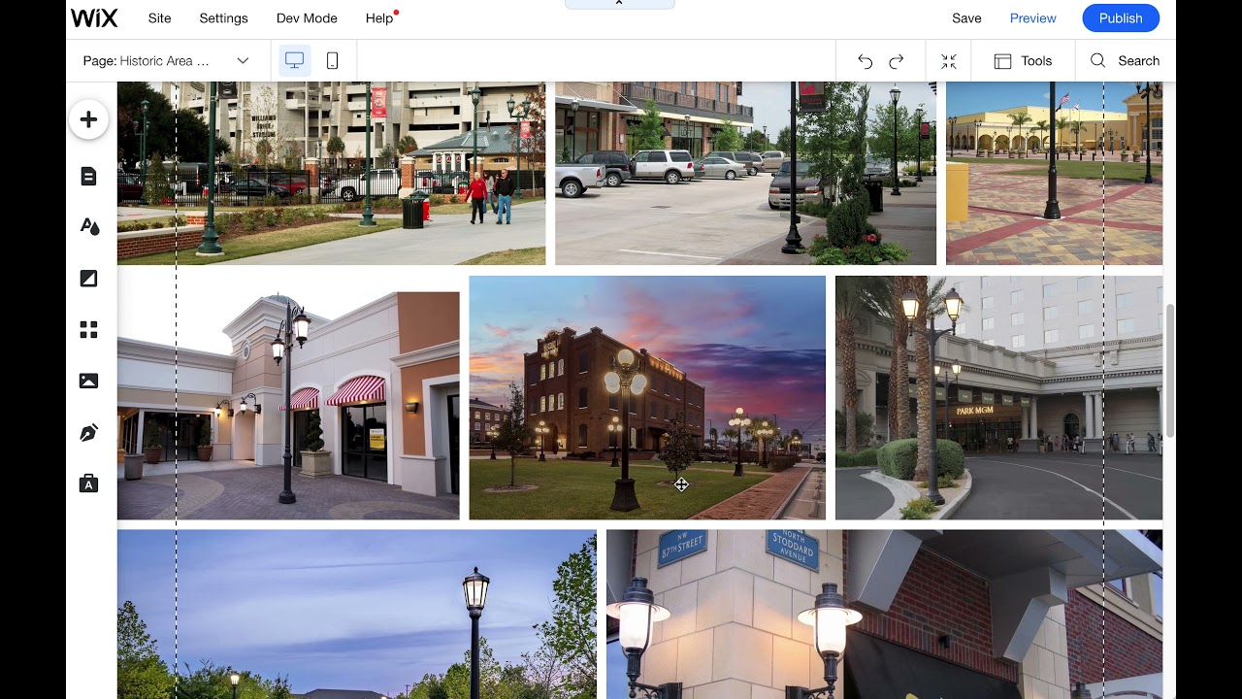
Task: Publish the site
Action: [x=1121, y=18]
